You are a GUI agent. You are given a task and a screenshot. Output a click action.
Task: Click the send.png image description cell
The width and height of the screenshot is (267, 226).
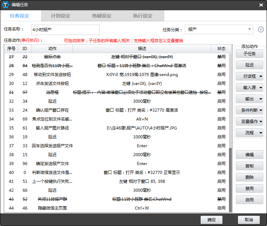tap(142, 75)
